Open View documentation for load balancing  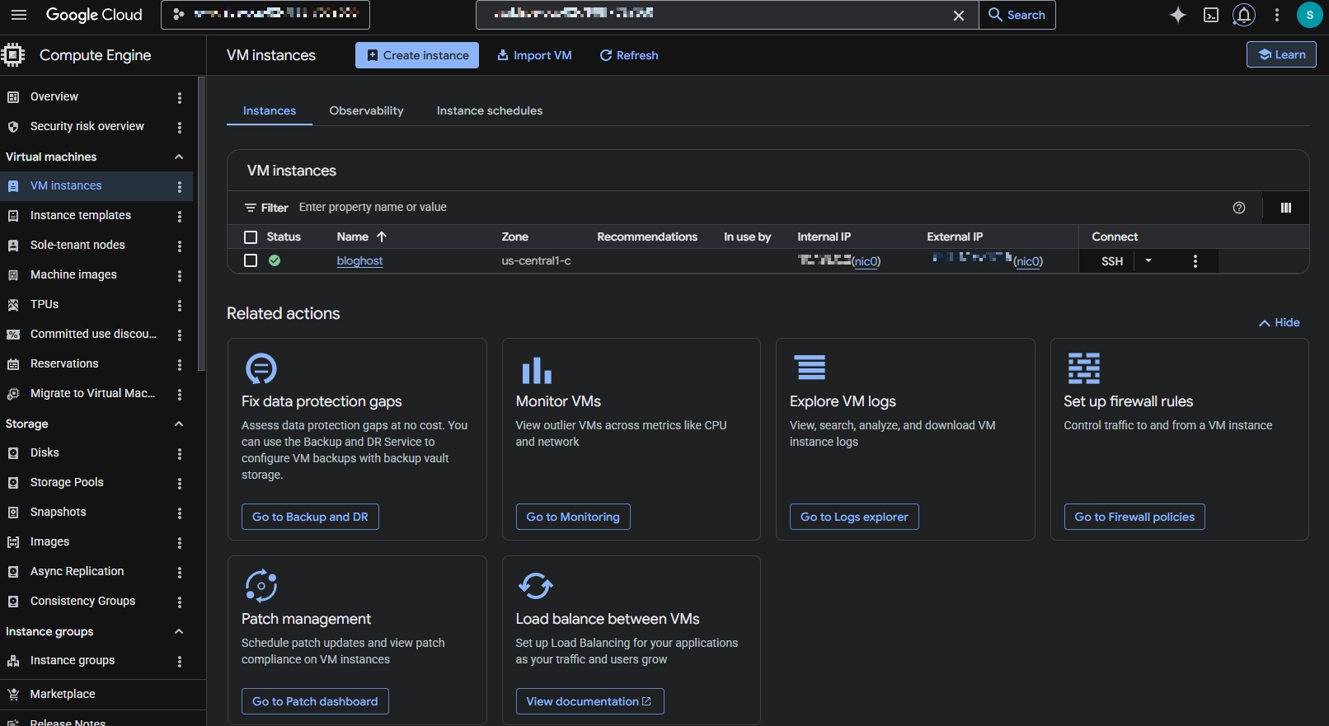(x=589, y=701)
